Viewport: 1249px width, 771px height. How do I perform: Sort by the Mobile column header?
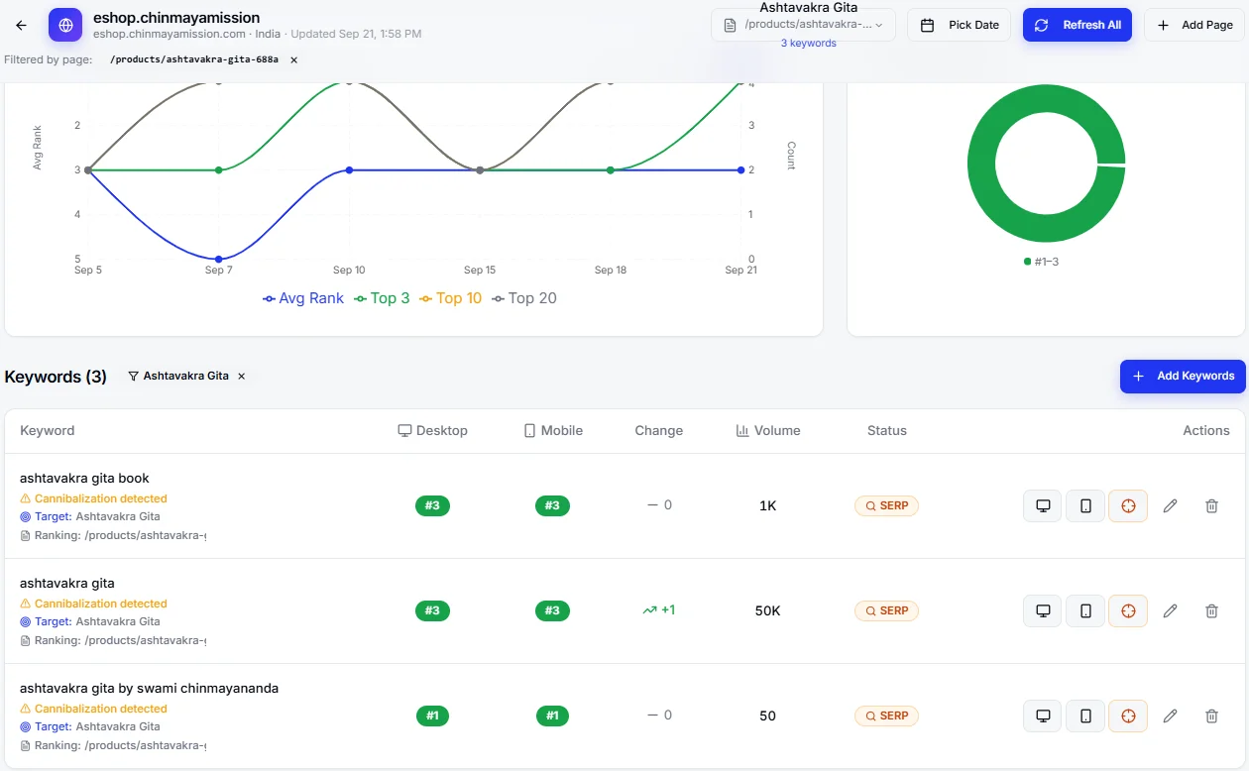click(x=553, y=431)
